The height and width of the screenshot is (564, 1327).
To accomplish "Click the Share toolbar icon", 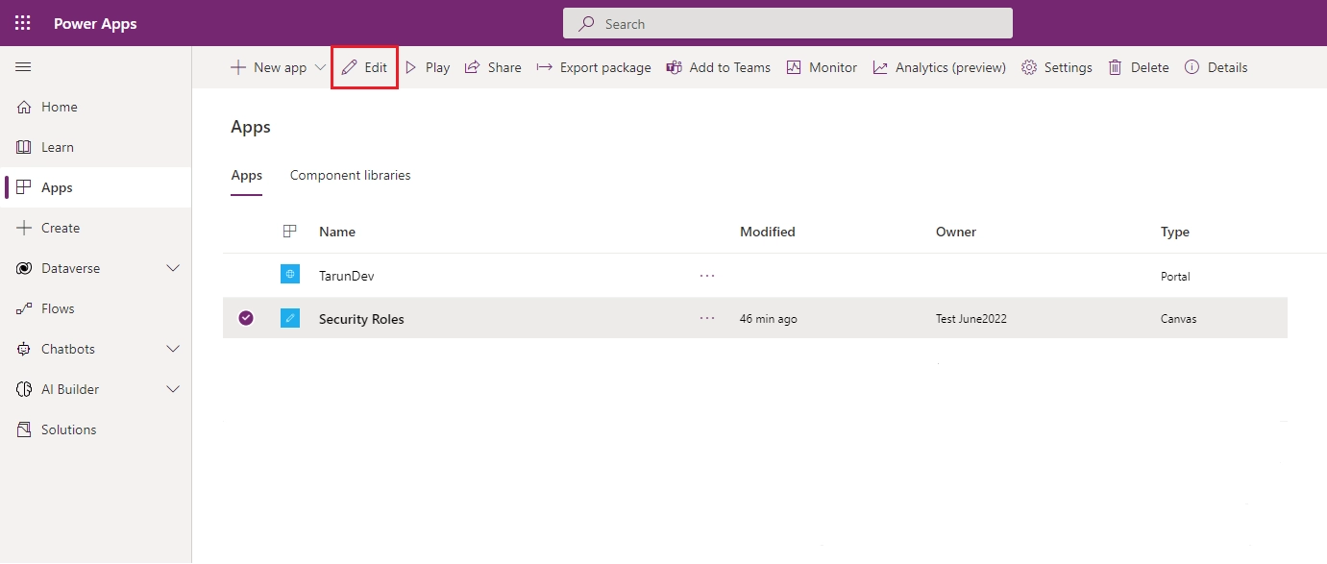I will (473, 67).
